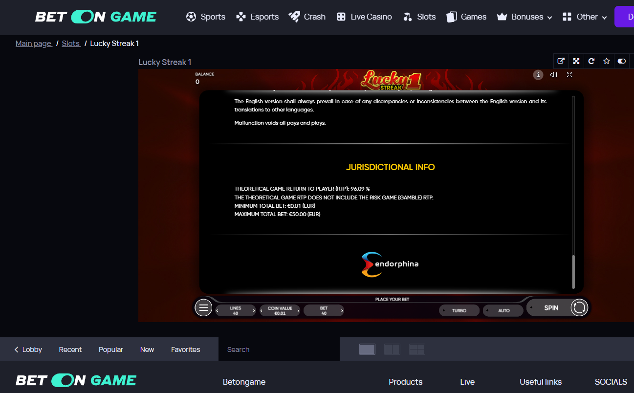Click the purple button at header right
This screenshot has width=634, height=393.
(x=624, y=17)
